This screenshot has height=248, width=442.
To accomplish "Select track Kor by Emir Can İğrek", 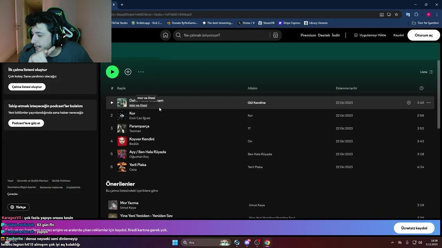I will tap(270, 115).
